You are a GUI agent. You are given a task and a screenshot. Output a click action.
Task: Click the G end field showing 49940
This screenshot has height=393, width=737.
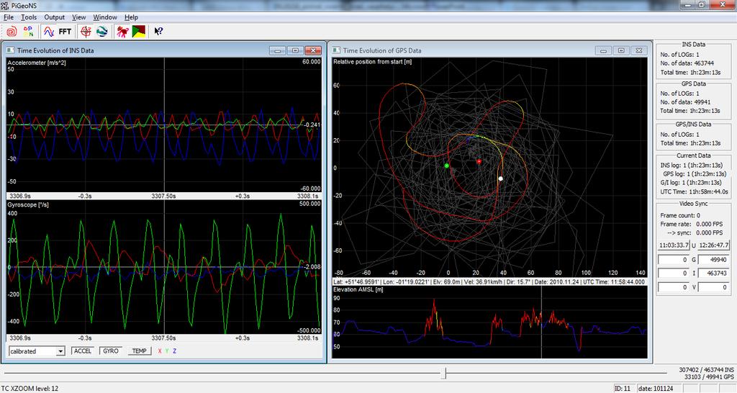pos(713,260)
